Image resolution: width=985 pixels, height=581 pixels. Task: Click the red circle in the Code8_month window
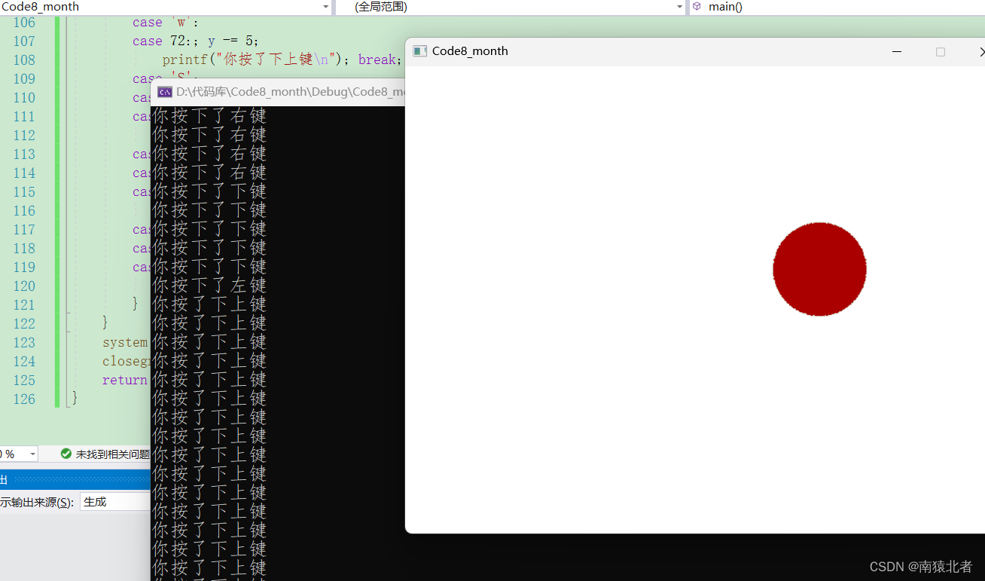pyautogui.click(x=819, y=269)
